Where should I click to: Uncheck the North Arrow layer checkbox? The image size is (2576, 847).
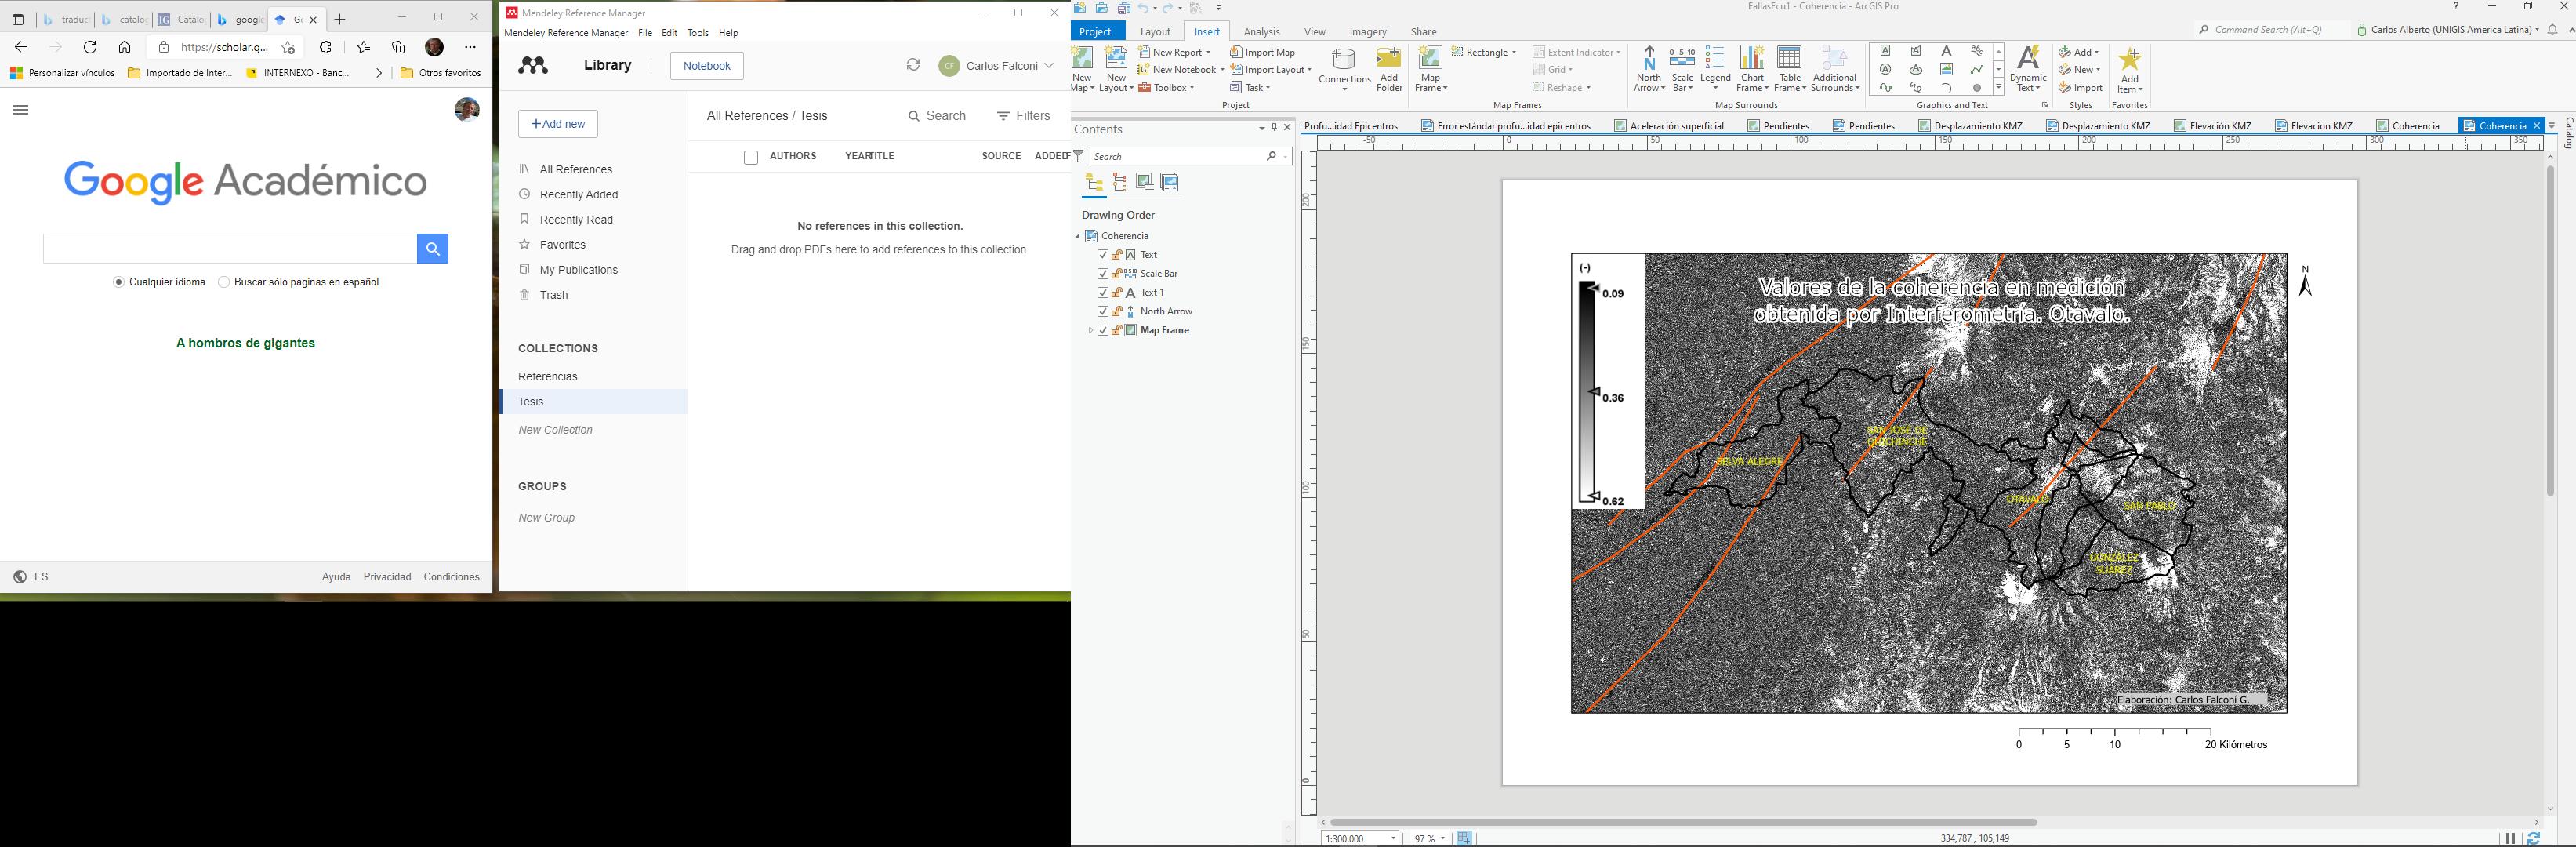1103,311
